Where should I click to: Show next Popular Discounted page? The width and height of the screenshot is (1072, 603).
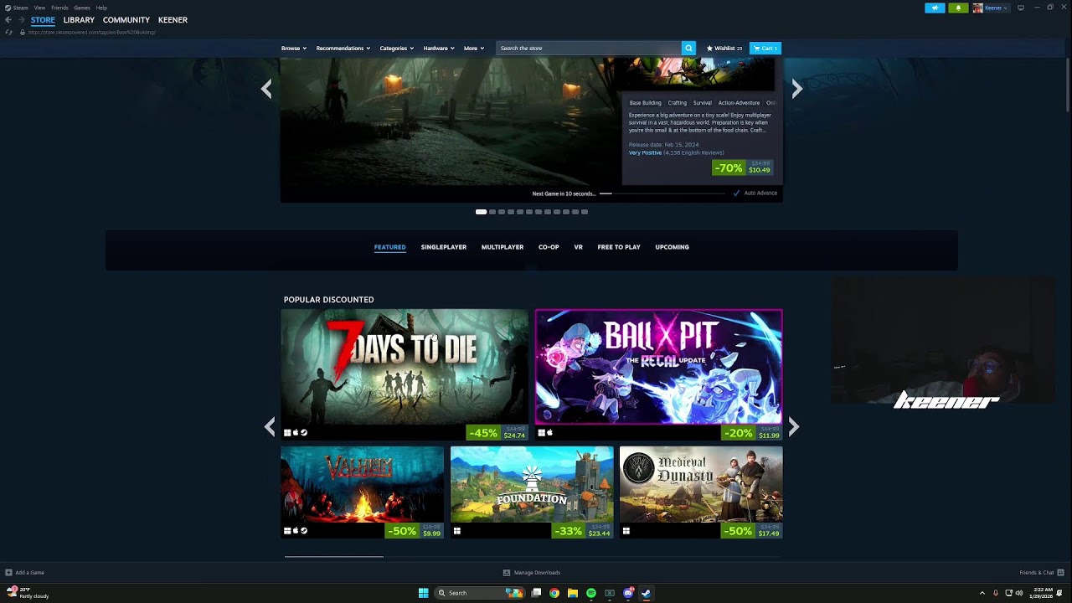click(793, 427)
